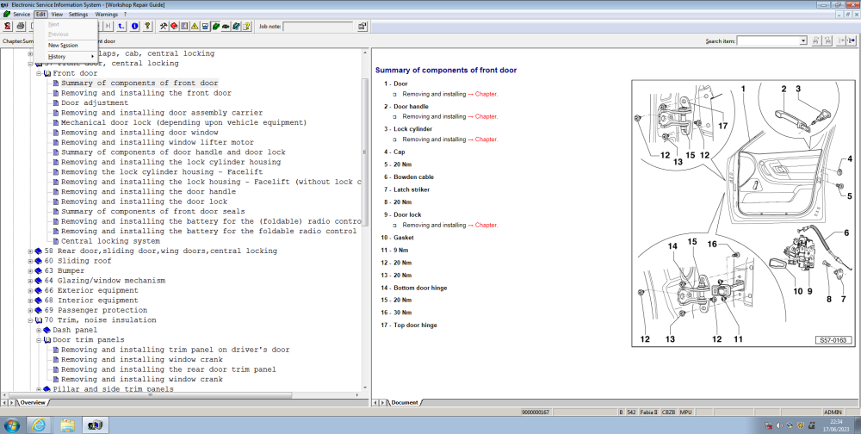The image size is (861, 434).
Task: Select Central locking system tree item
Action: tap(110, 241)
